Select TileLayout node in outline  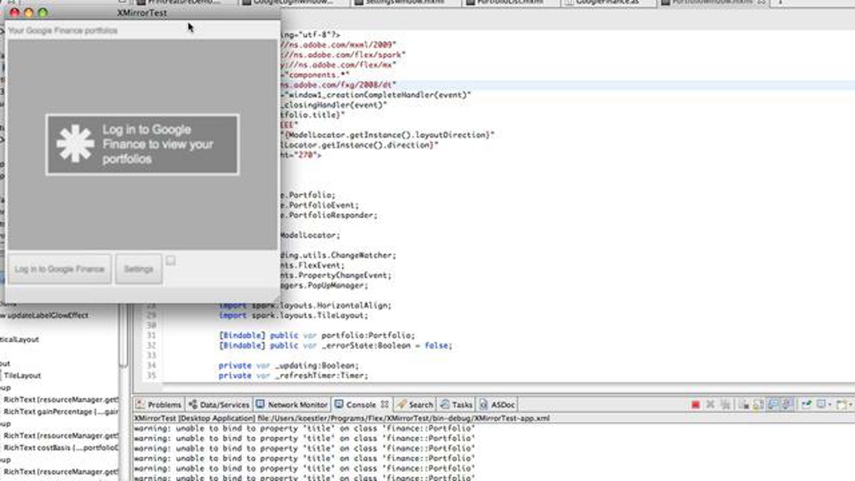pyautogui.click(x=22, y=376)
